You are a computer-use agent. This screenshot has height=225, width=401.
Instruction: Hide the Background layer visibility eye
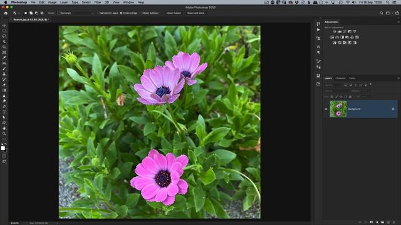click(326, 109)
